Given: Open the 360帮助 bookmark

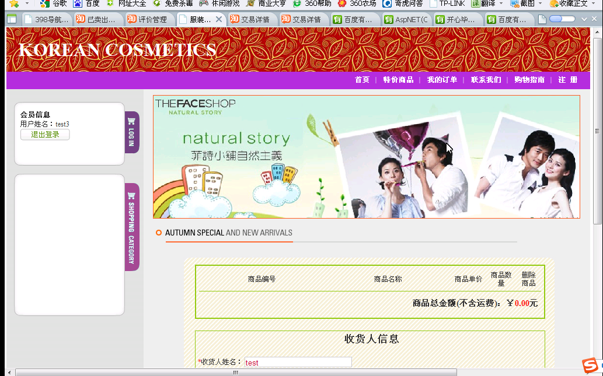Looking at the screenshot, I should [312, 3].
